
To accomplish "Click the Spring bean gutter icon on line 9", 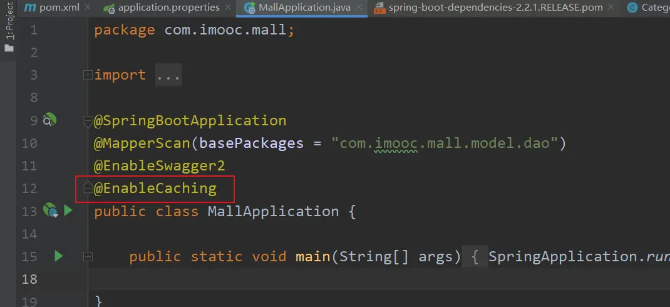I will click(x=49, y=120).
